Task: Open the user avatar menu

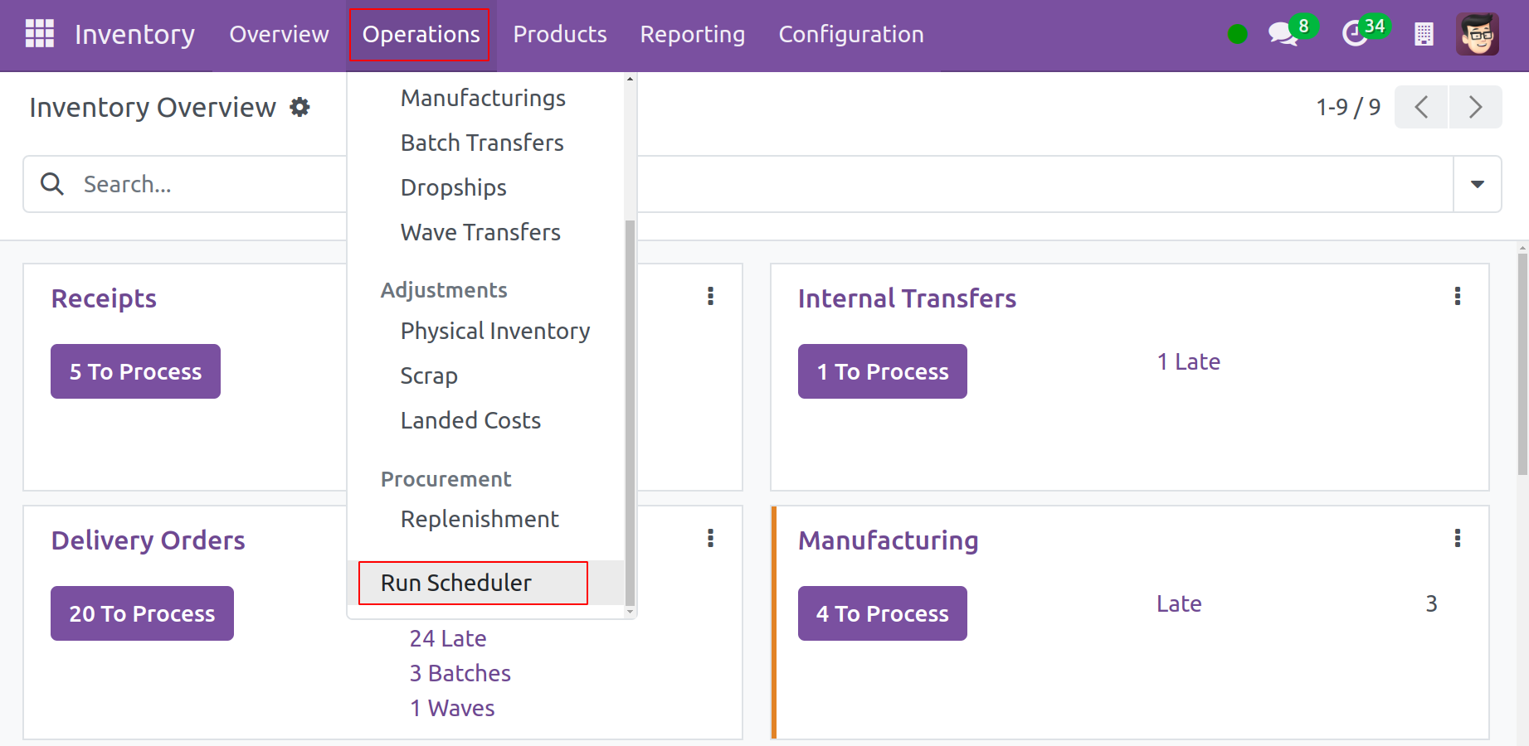Action: point(1477,34)
